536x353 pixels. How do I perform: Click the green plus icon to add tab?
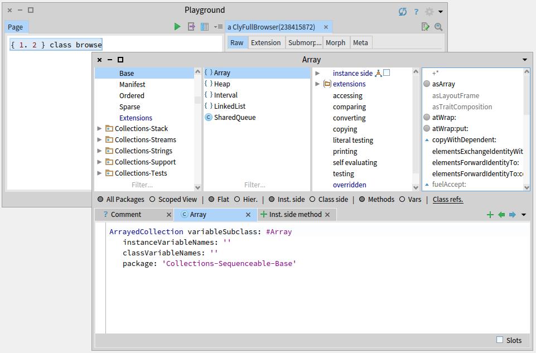490,215
